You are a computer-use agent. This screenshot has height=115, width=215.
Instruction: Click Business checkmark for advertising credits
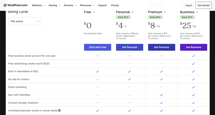[x=193, y=64]
